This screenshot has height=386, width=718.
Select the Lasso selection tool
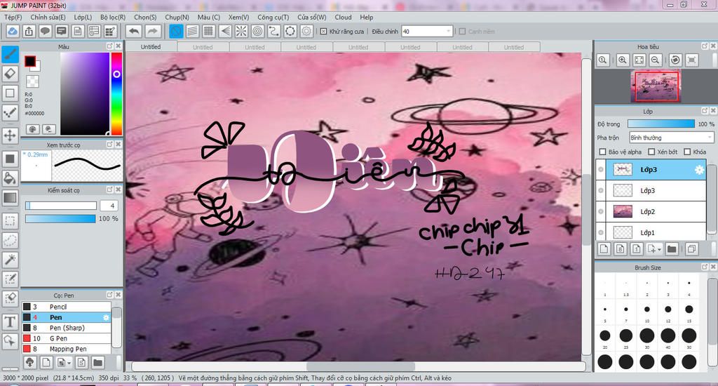[x=10, y=240]
